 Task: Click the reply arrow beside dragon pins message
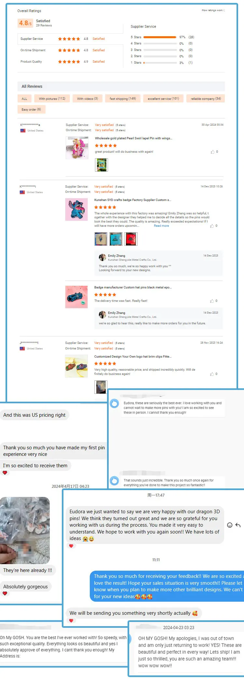(238, 525)
